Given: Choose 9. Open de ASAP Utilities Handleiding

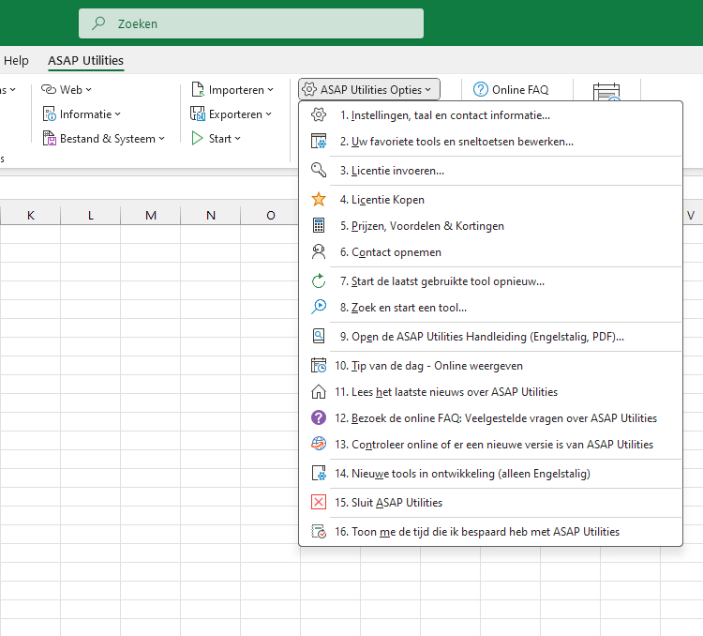Looking at the screenshot, I should coord(490,336).
